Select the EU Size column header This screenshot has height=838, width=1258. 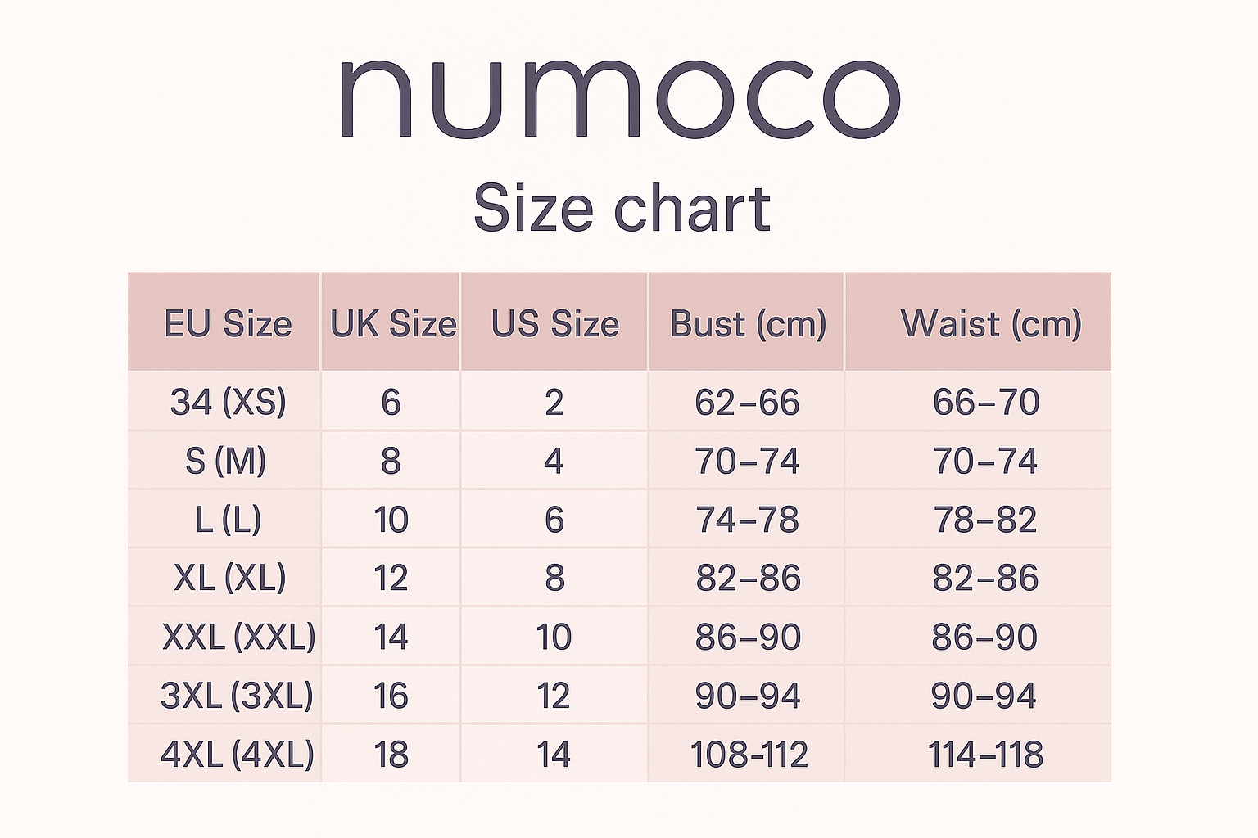[228, 323]
